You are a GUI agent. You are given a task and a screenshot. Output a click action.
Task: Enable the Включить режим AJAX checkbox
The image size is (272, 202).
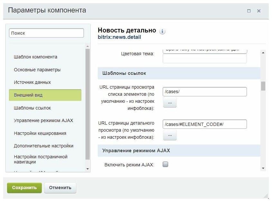(166, 164)
